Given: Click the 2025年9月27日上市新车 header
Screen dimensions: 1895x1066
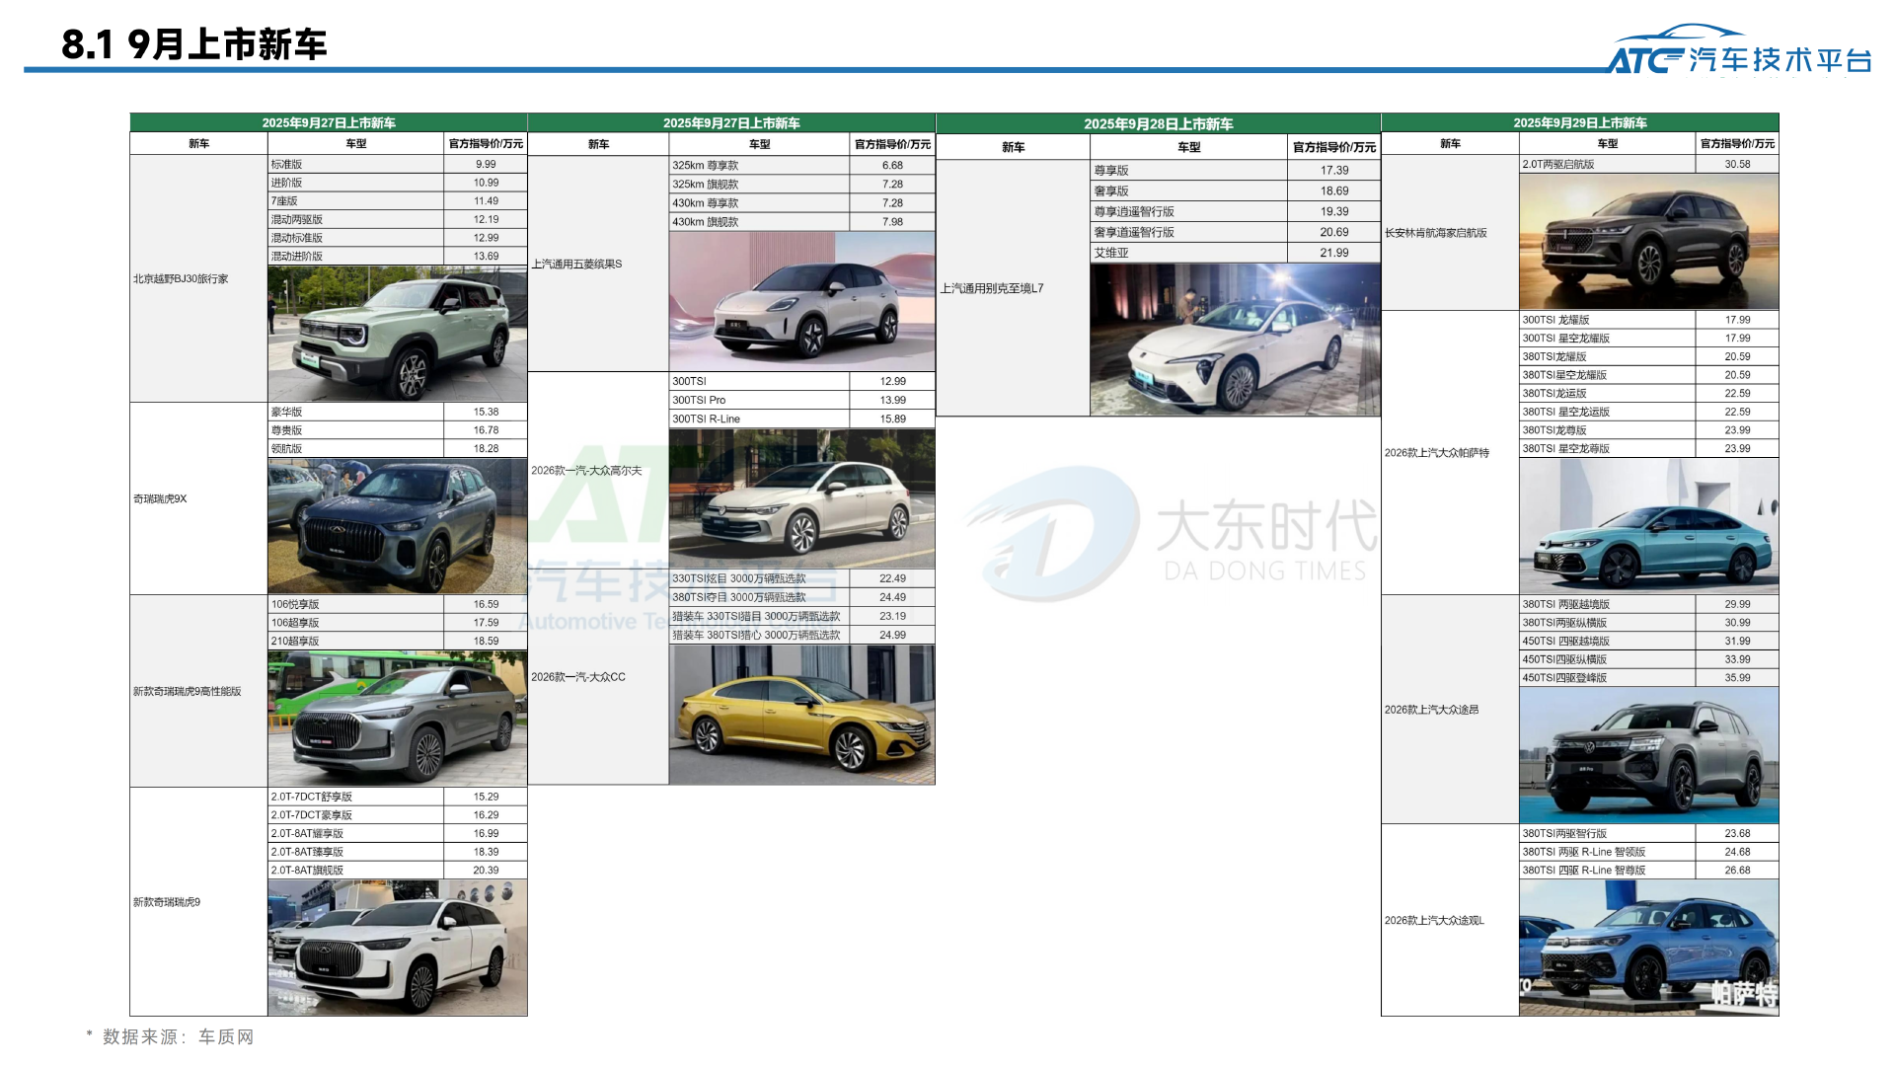Looking at the screenshot, I should coord(331,123).
